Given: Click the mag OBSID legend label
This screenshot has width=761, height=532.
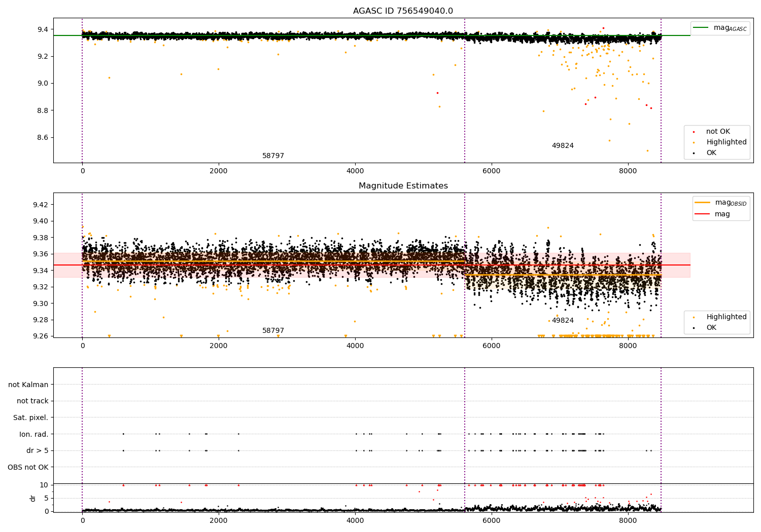Looking at the screenshot, I should click(731, 203).
